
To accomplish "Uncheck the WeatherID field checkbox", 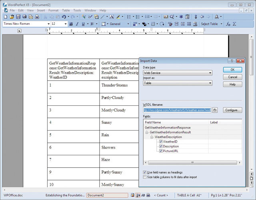I will [x=161, y=141].
